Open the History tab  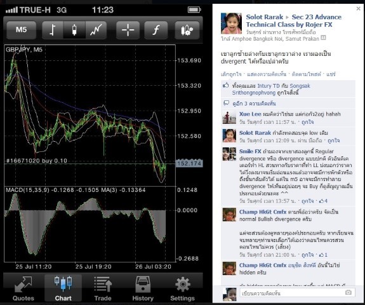pos(143,288)
